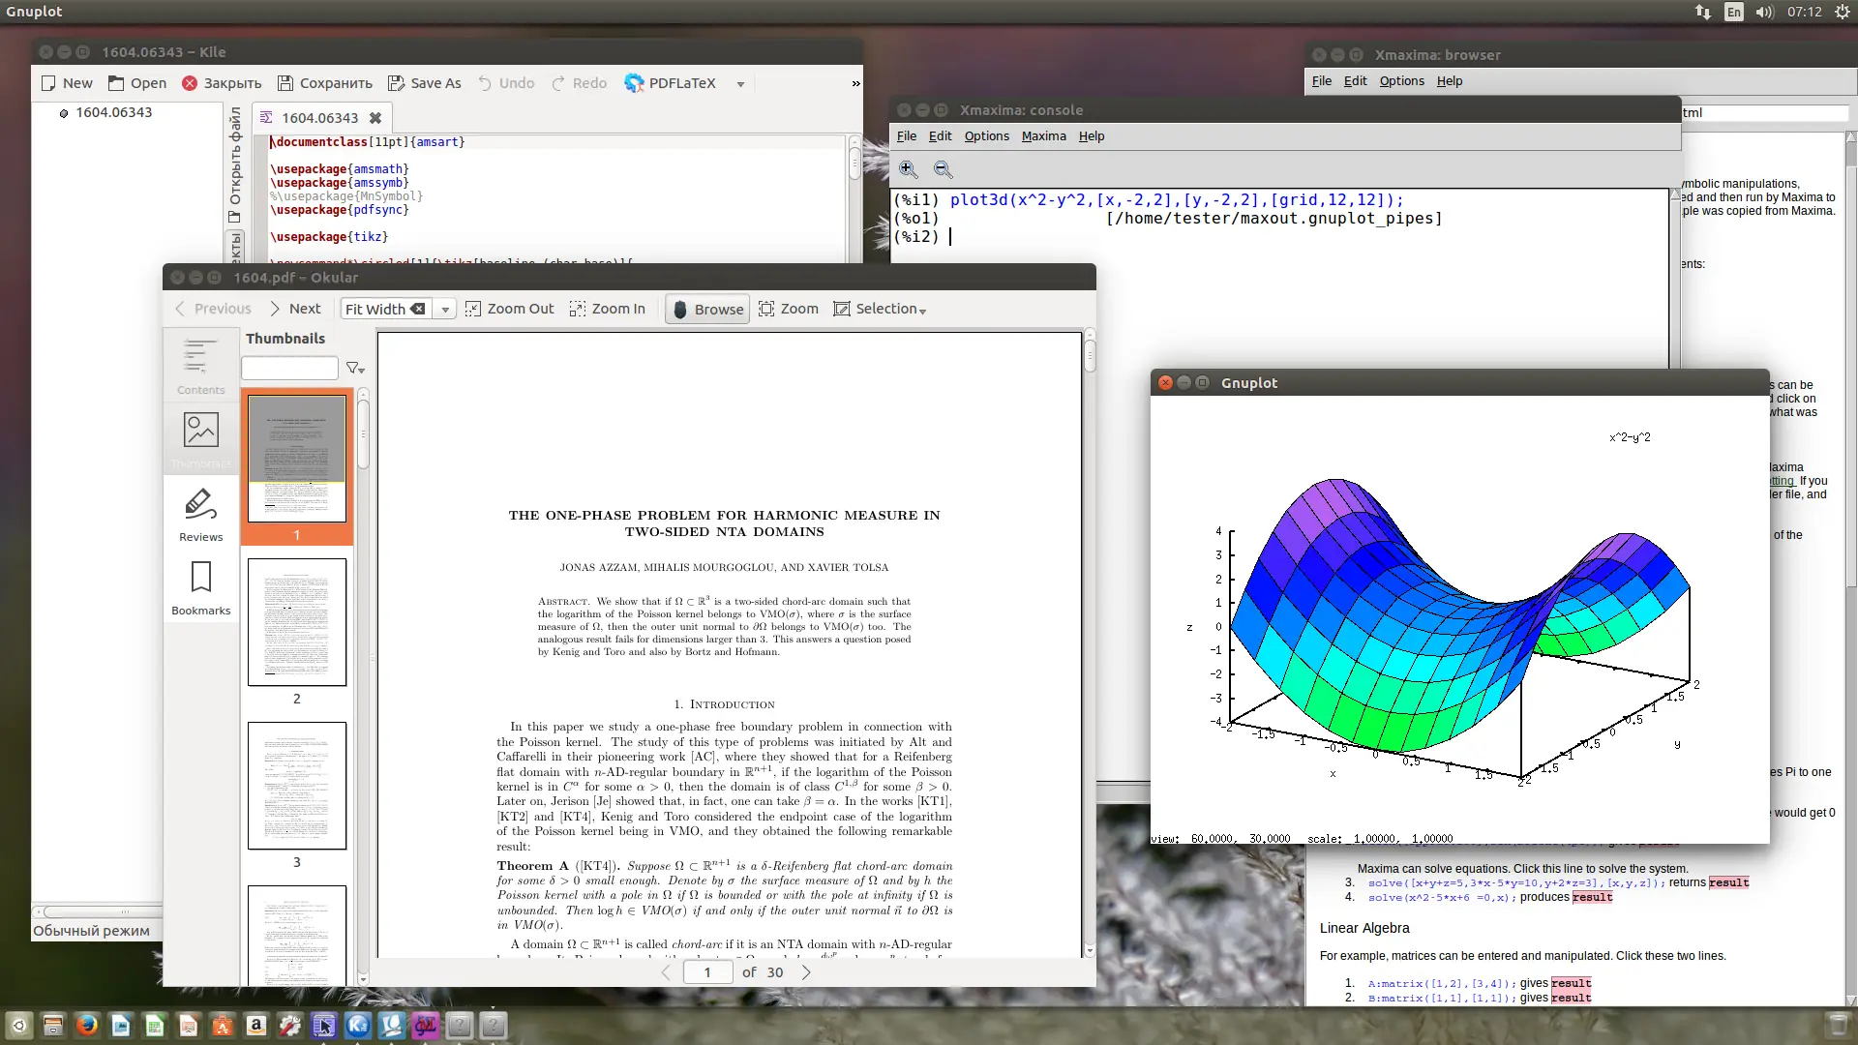Select the page 2 thumbnail

(x=297, y=622)
